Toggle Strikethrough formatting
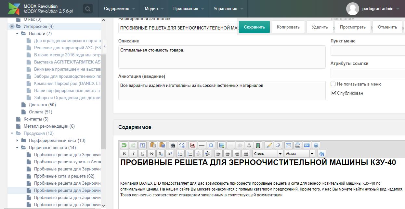The height and width of the screenshot is (209, 405). (151, 154)
